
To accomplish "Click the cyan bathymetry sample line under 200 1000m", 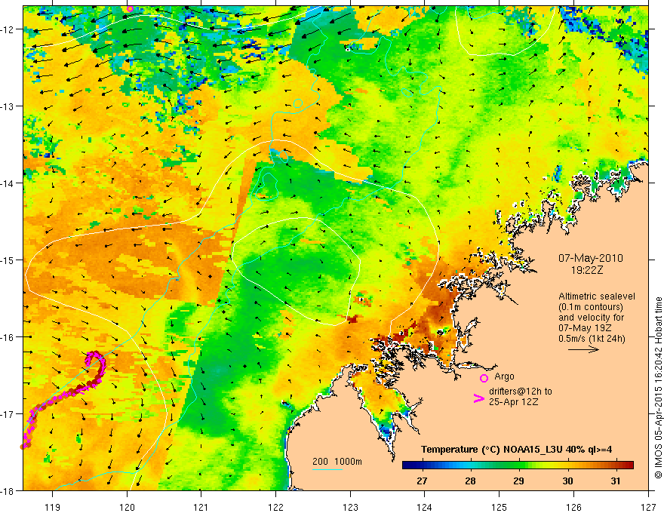I will [x=327, y=469].
